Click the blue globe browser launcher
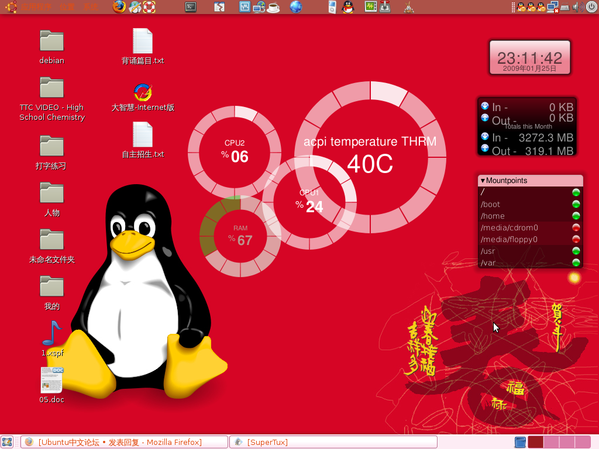This screenshot has height=449, width=599. 295,7
